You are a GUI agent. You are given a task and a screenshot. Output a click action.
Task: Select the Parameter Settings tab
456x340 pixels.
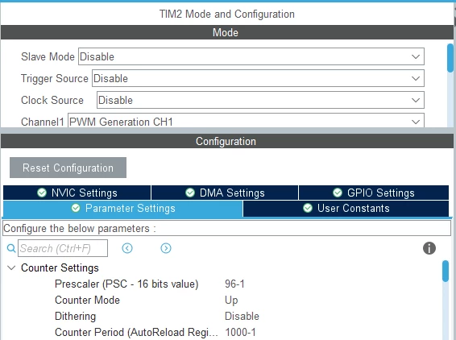122,208
